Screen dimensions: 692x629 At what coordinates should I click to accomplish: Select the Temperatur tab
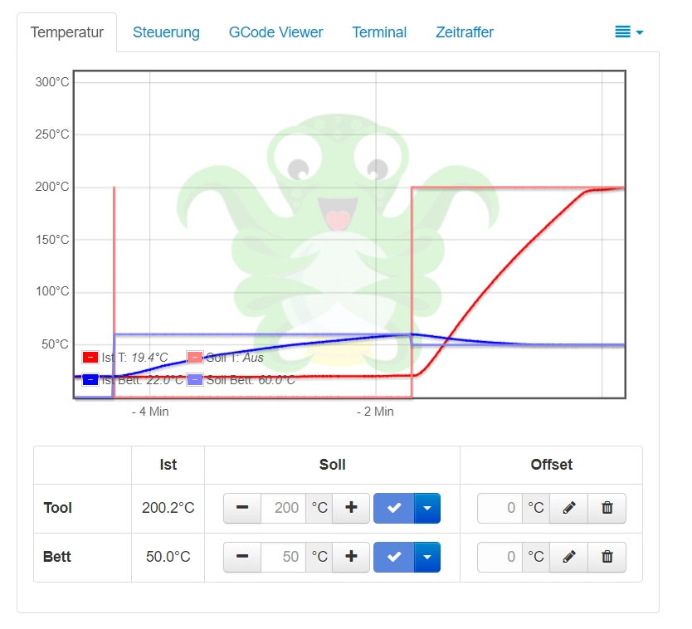pyautogui.click(x=67, y=32)
